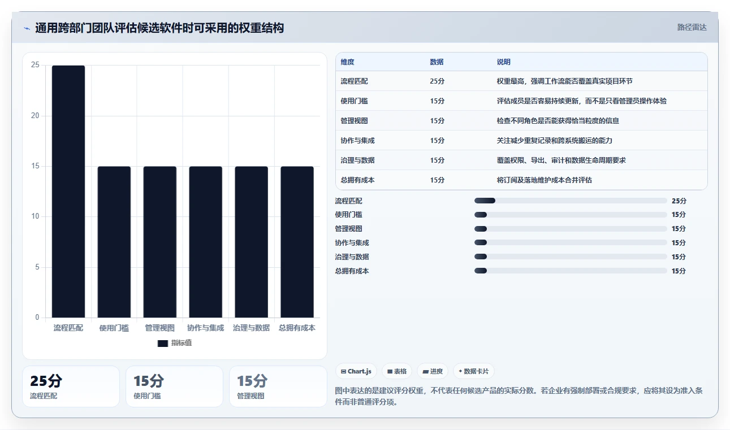
Task: Click the page title 通用跨部门团队评估候选软件
Action: (159, 28)
